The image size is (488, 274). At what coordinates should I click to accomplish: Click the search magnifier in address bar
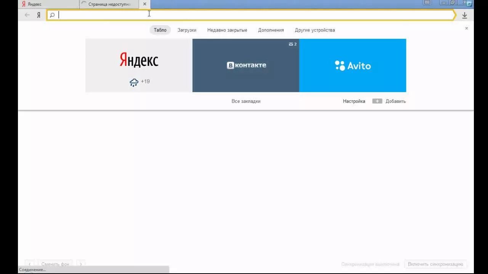click(52, 15)
